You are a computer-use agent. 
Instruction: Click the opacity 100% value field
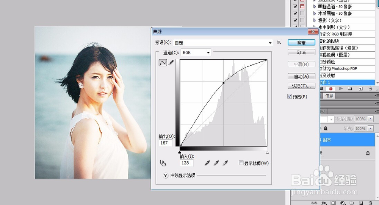pyautogui.click(x=361, y=119)
